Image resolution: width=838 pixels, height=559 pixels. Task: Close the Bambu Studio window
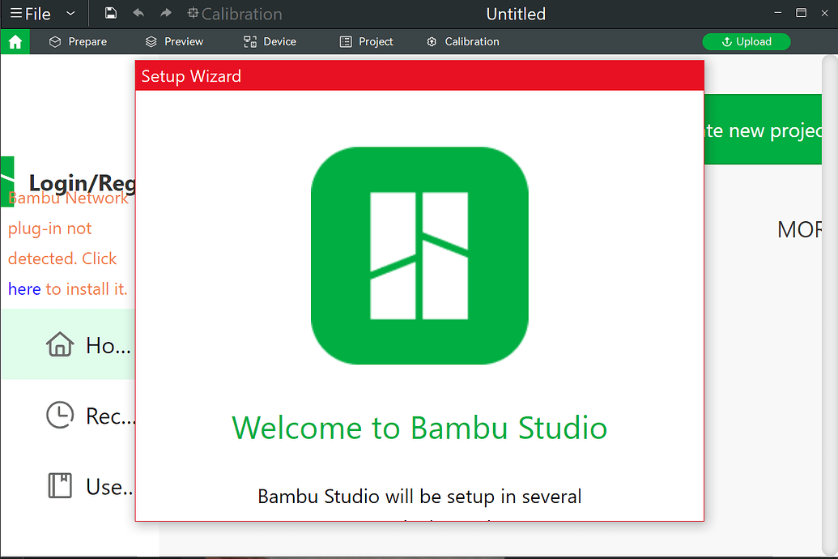824,13
